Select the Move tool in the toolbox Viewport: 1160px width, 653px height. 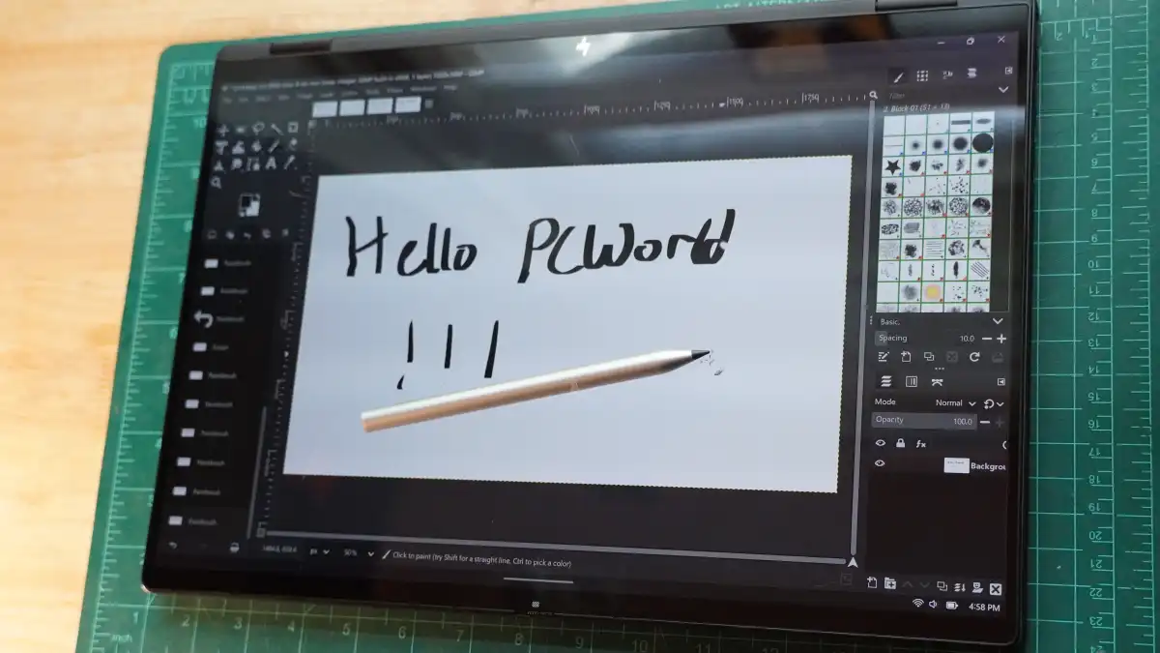[x=221, y=129]
